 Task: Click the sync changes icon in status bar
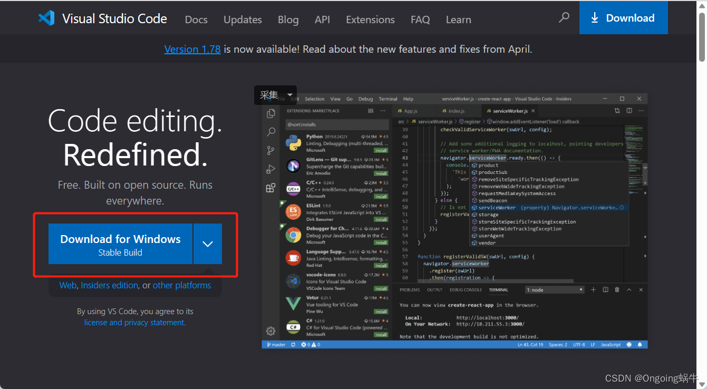point(293,345)
